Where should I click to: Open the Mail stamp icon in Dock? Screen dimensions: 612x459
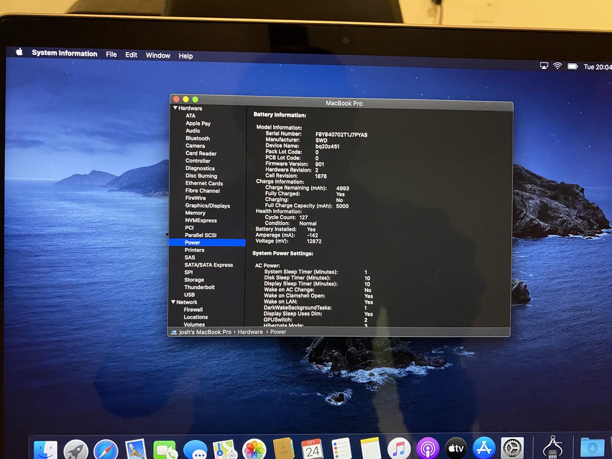click(x=136, y=449)
